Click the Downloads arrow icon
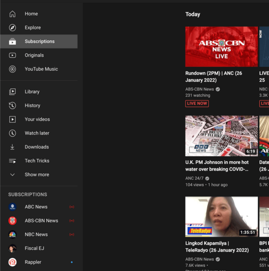Viewport: 269px width, 271px height. coord(12,147)
